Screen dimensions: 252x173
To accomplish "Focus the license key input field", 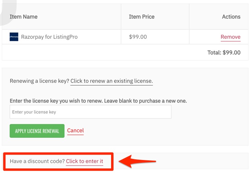I will 91,112.
